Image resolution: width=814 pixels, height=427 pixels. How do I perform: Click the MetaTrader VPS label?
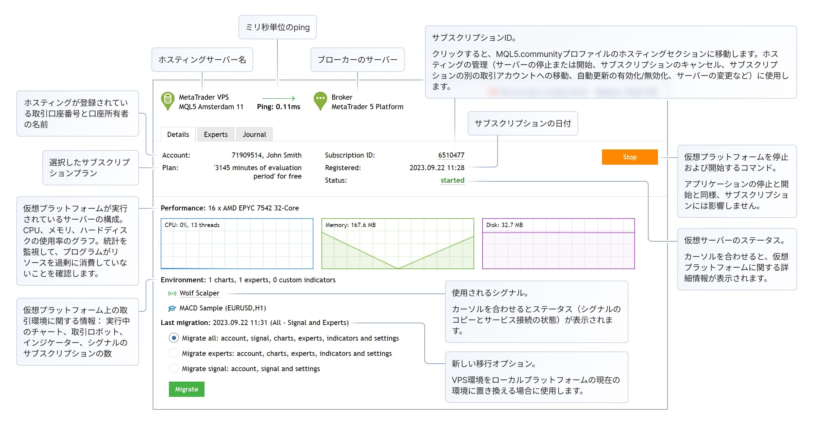(x=204, y=97)
